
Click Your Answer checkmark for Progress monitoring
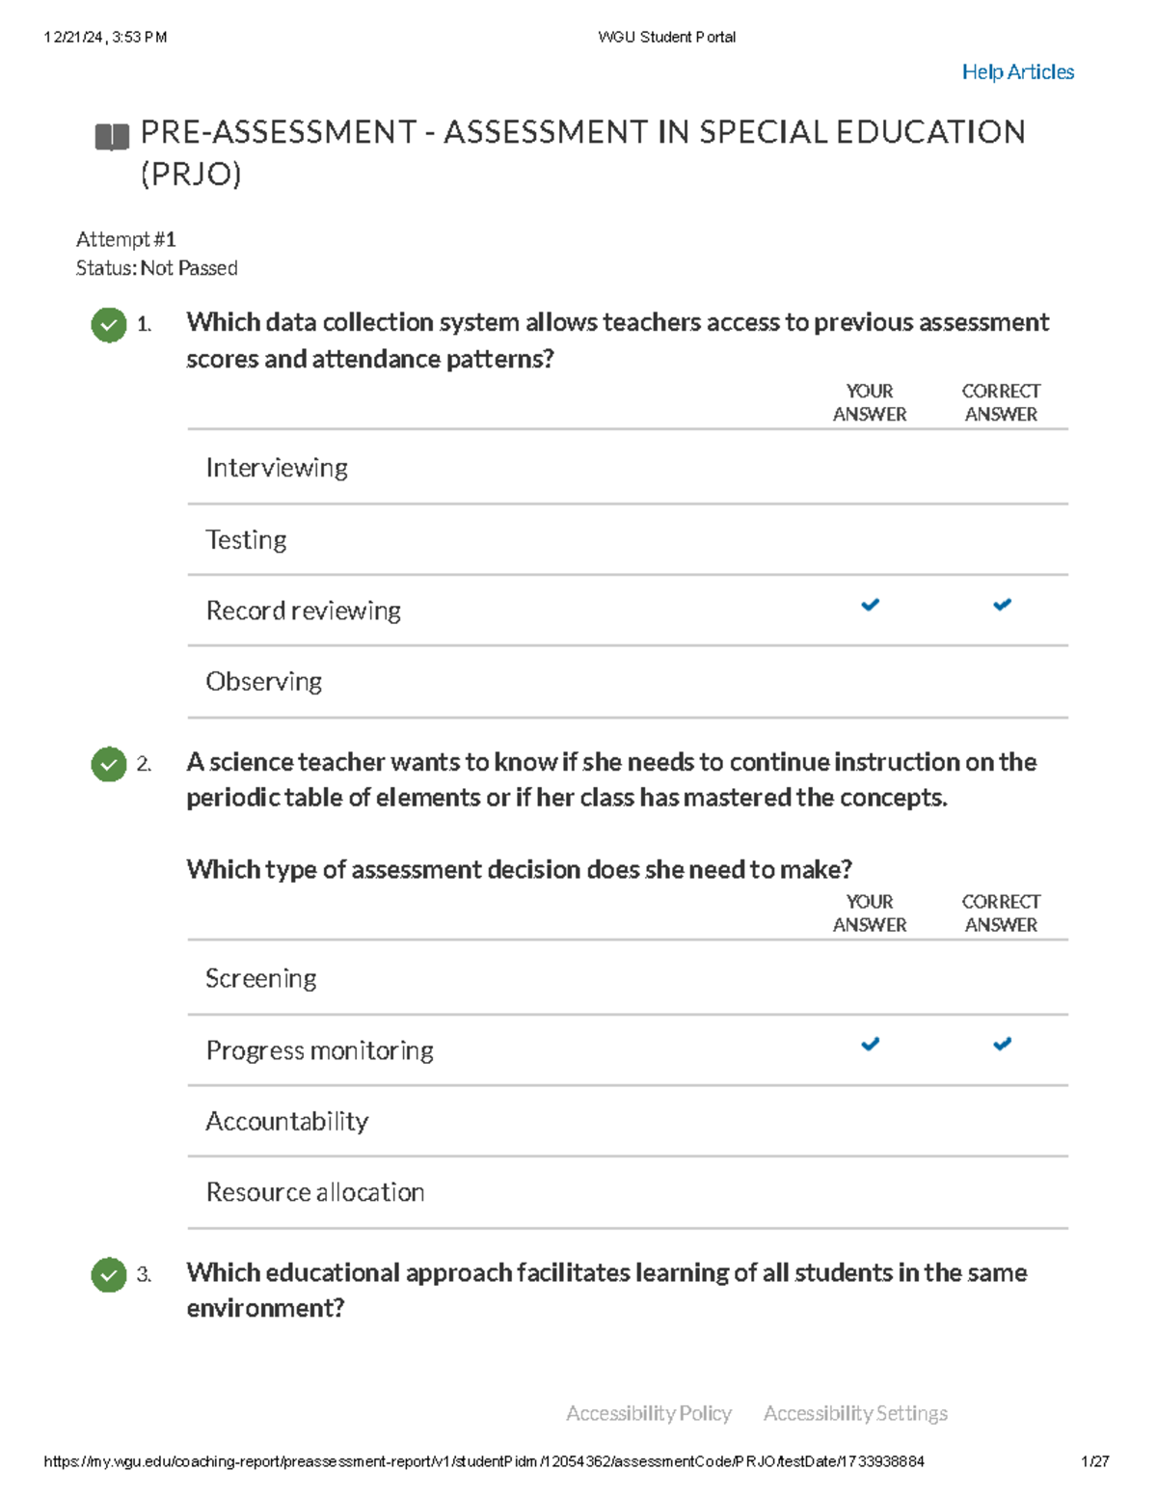click(870, 1044)
